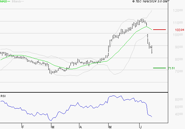The image size is (185, 129).
Task: Click the F month marker on time axis
Action: click(23, 127)
